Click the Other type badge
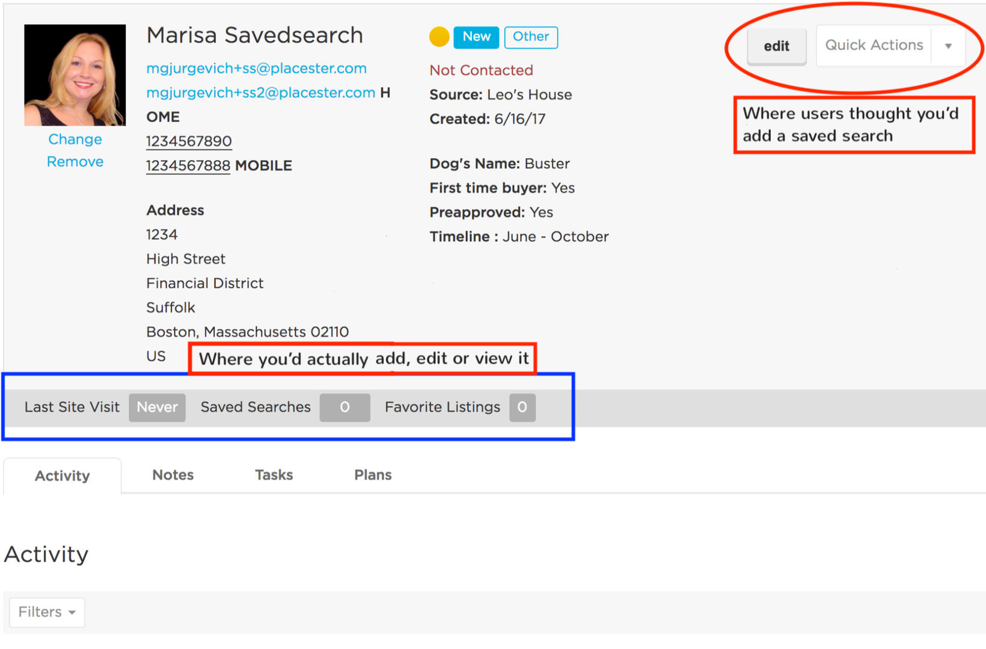This screenshot has width=986, height=649. [530, 37]
